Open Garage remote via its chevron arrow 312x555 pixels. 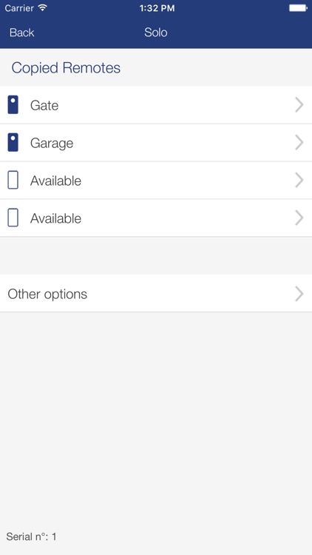pyautogui.click(x=299, y=143)
